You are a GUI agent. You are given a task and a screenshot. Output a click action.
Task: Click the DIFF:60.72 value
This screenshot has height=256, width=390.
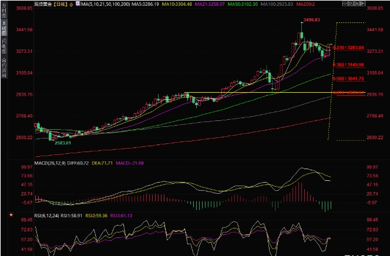pyautogui.click(x=78, y=163)
